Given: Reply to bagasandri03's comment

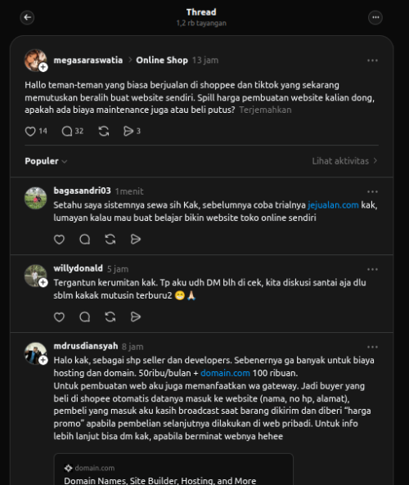Looking at the screenshot, I should tap(85, 240).
